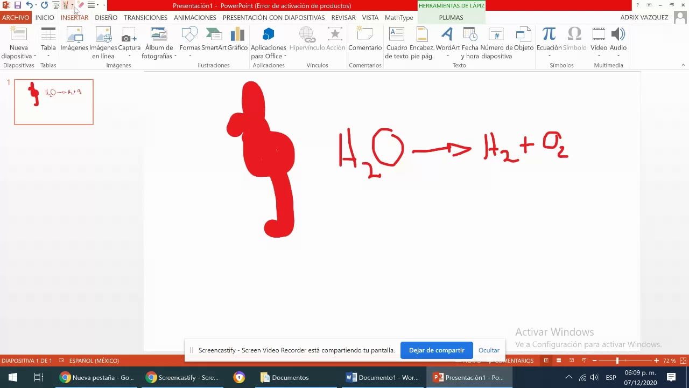
Task: Open PRESENTACIÓN CON DIAPOSITIVAS tab
Action: [273, 17]
